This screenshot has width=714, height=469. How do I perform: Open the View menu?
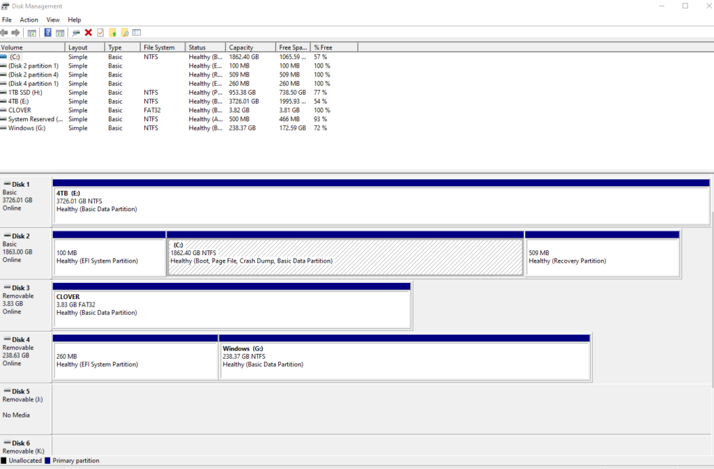coord(53,20)
